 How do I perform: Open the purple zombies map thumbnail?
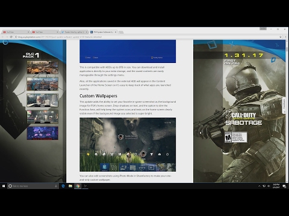(43, 133)
